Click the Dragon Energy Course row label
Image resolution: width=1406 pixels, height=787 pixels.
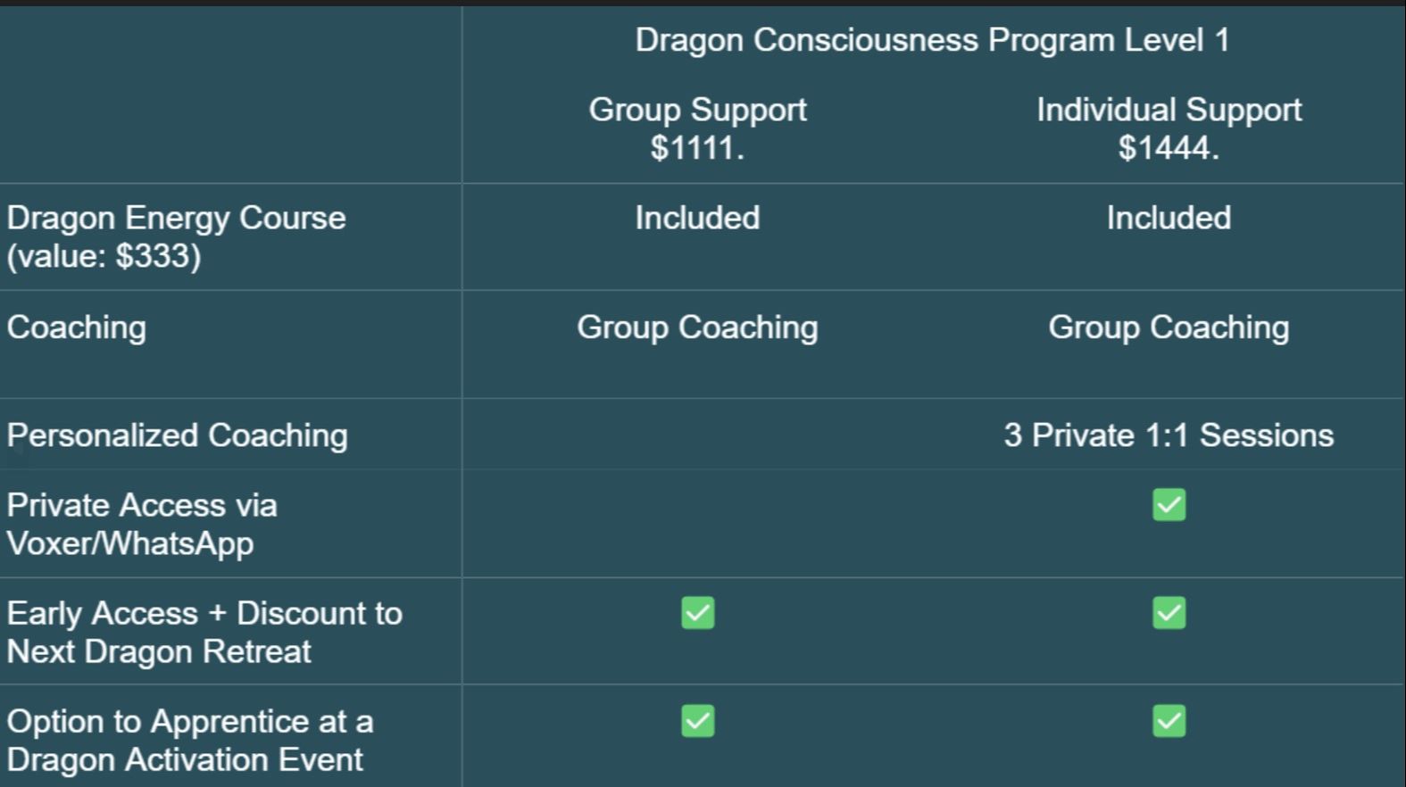pos(176,236)
